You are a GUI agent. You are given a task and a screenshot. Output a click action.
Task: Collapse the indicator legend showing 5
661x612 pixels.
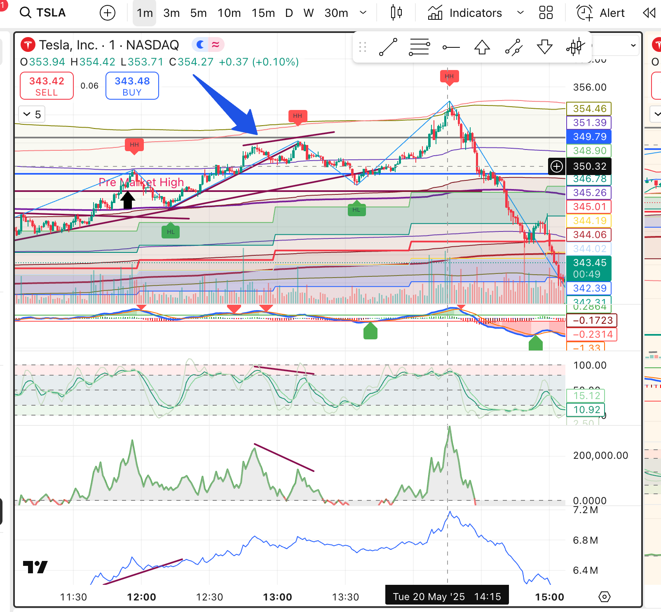[x=27, y=114]
